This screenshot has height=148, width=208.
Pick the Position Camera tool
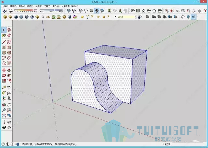click(x=4, y=122)
